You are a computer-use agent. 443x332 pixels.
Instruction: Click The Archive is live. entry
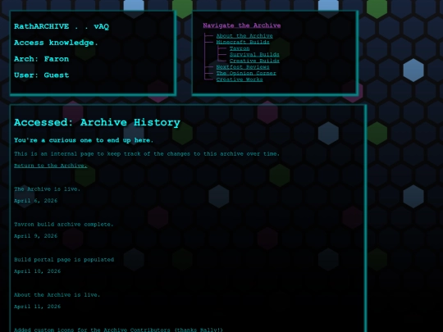click(48, 189)
